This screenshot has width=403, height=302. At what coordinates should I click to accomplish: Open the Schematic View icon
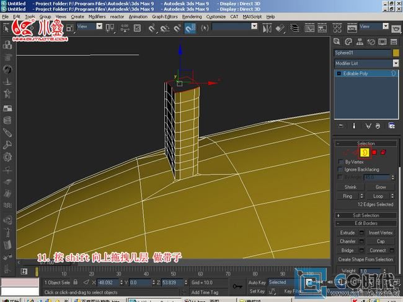tap(322, 28)
